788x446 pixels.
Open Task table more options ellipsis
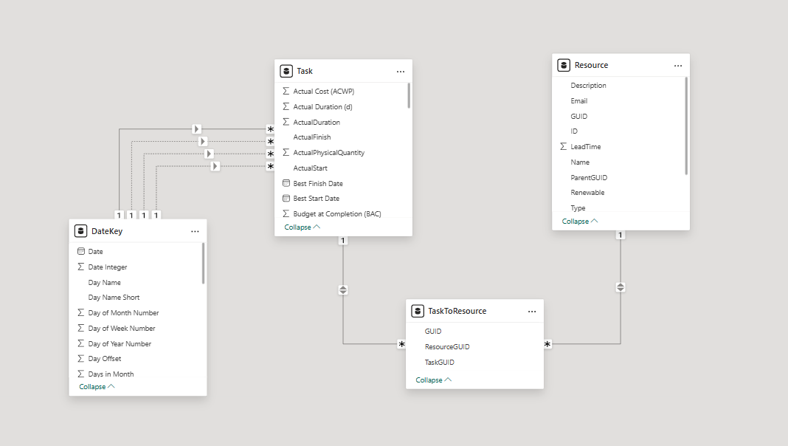(x=401, y=72)
